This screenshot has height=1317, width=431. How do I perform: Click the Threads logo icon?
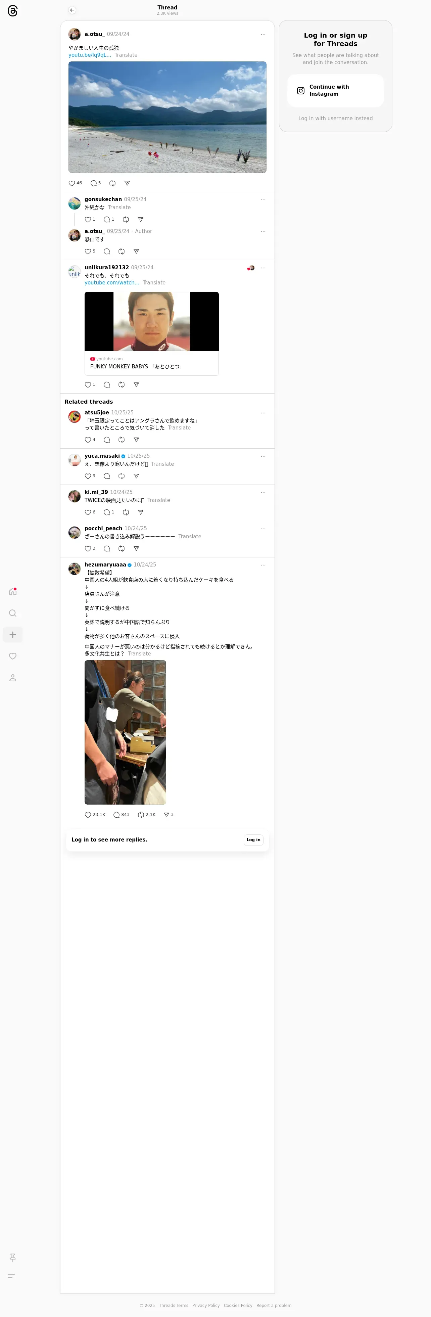click(x=13, y=11)
